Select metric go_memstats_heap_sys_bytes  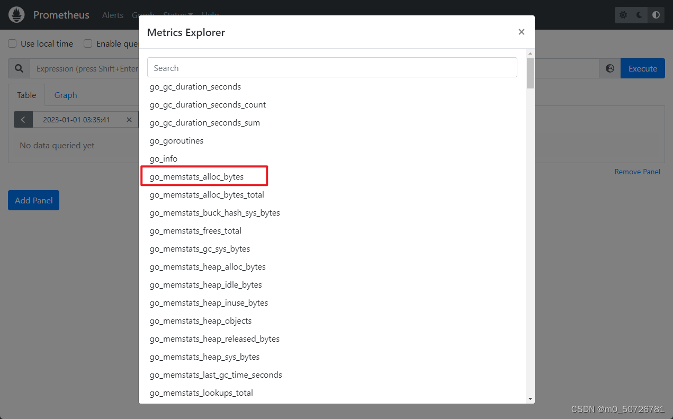204,356
